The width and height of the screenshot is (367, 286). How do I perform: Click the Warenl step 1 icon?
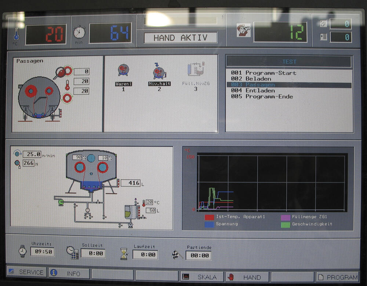123,70
